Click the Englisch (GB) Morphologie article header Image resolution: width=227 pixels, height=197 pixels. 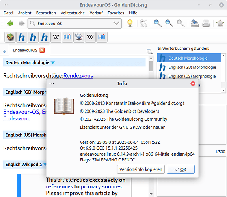tap(25, 92)
